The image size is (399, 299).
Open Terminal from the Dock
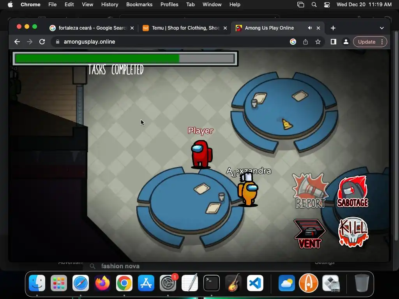212,283
